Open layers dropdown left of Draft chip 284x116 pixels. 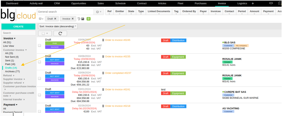pyautogui.click(x=41, y=19)
